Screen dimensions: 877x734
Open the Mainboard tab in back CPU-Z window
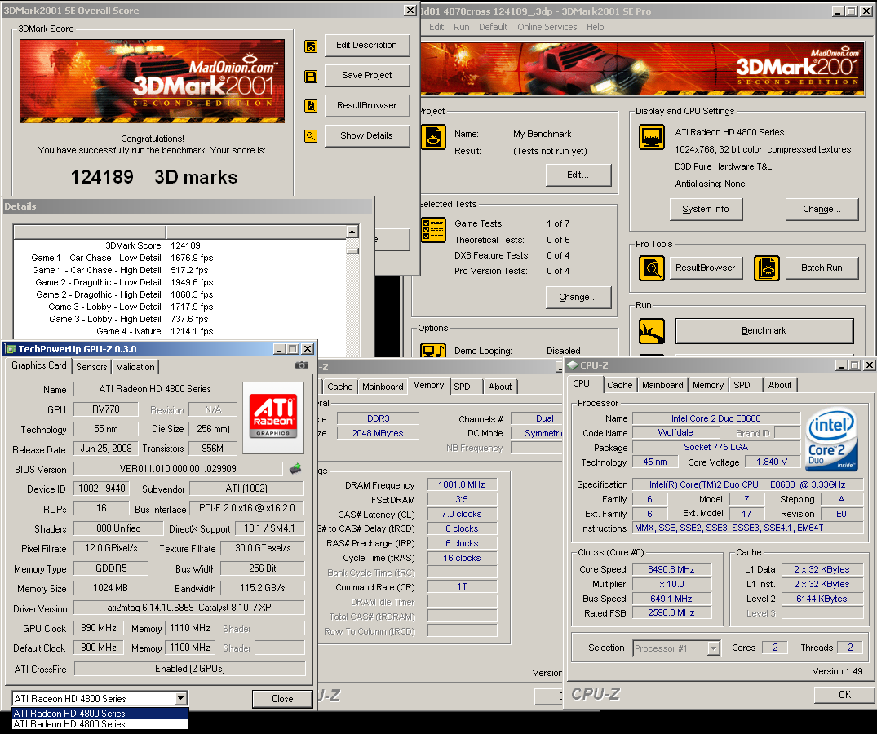click(x=383, y=387)
